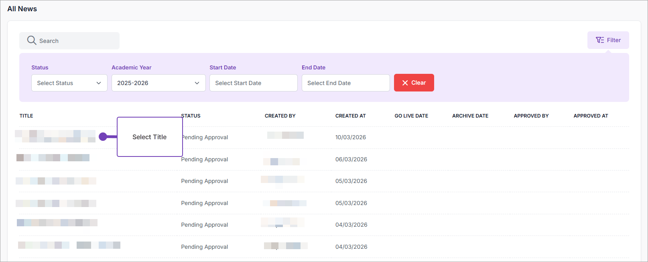Click the CREATED BY column header

pos(280,116)
